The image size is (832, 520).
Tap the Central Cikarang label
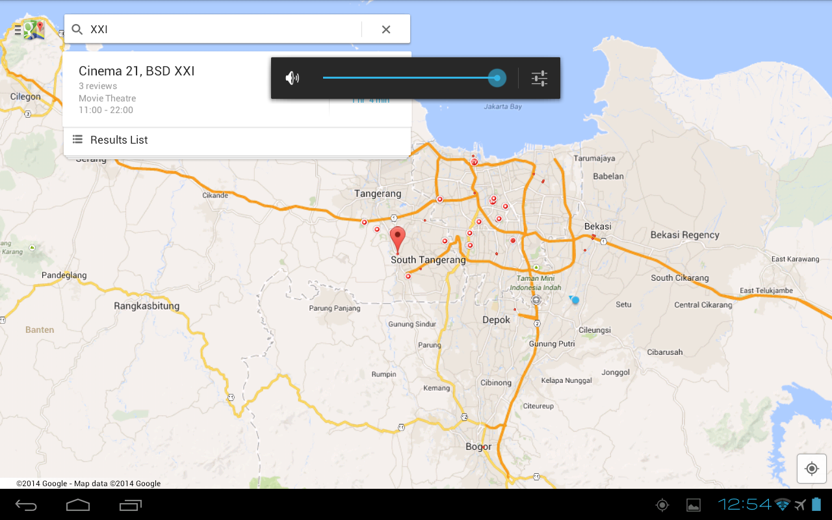point(703,305)
